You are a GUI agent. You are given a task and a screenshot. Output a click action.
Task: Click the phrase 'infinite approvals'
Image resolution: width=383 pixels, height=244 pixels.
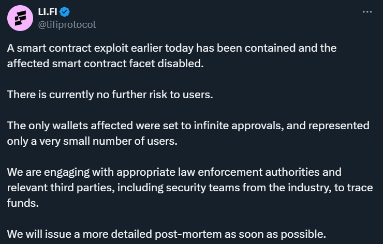[x=239, y=126]
